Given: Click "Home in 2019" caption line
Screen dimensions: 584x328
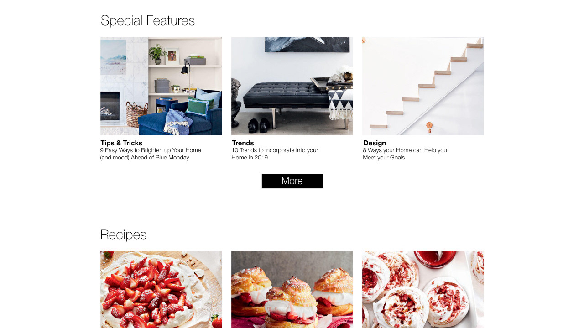Looking at the screenshot, I should coord(250,158).
